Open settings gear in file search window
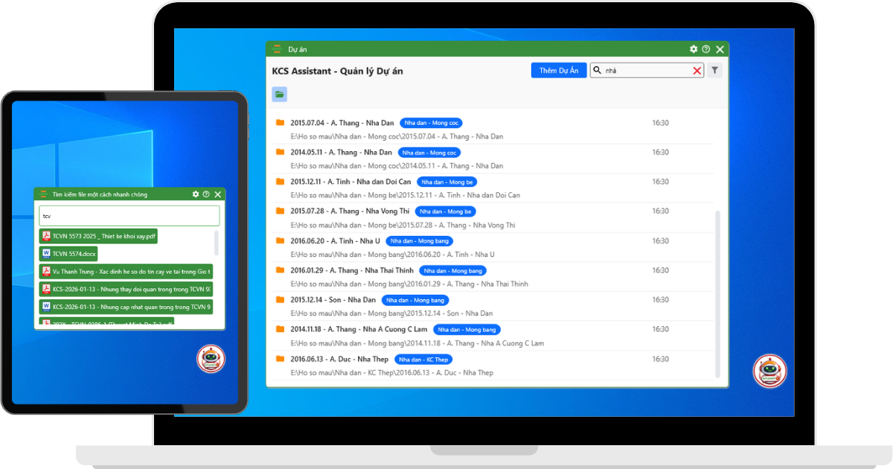This screenshot has width=893, height=469. coord(196,194)
